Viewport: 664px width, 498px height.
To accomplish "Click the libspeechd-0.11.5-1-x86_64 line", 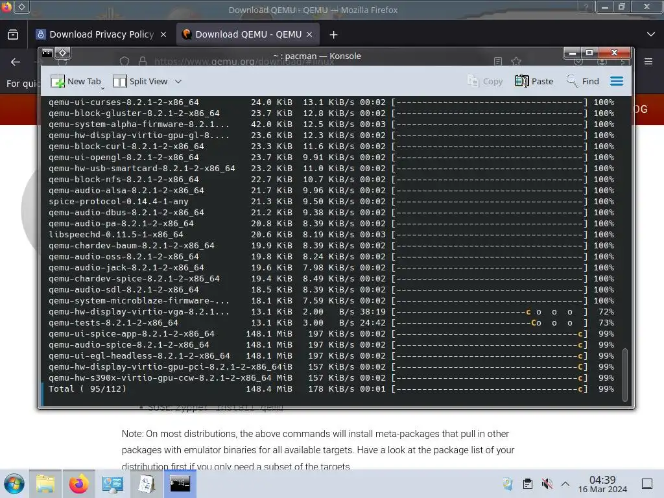I will (x=331, y=235).
